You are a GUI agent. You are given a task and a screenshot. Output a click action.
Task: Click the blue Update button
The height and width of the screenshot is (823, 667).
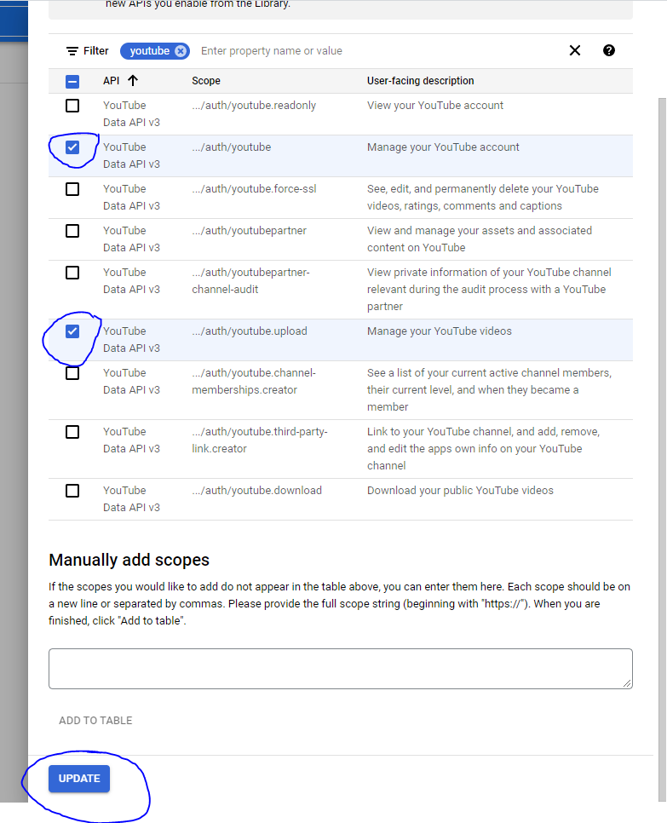(79, 779)
